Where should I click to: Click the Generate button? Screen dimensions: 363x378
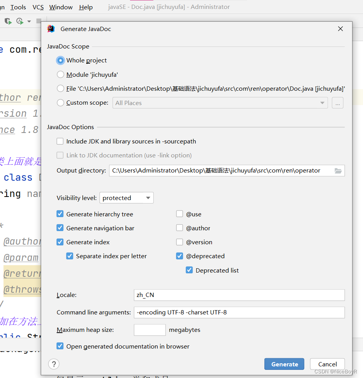(x=284, y=364)
